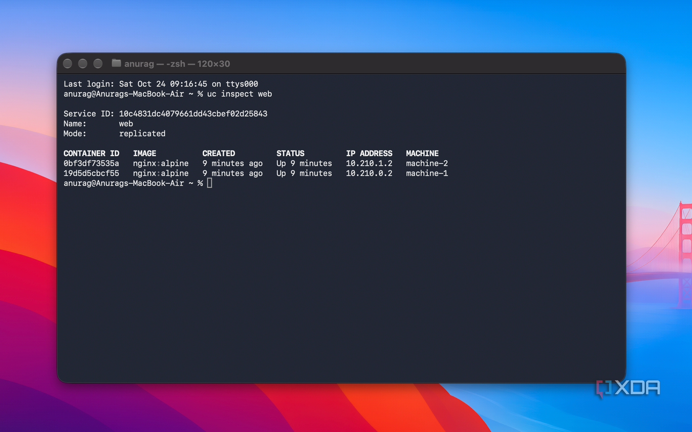Click the 'CREATED' column header
This screenshot has height=432, width=692.
tap(219, 154)
